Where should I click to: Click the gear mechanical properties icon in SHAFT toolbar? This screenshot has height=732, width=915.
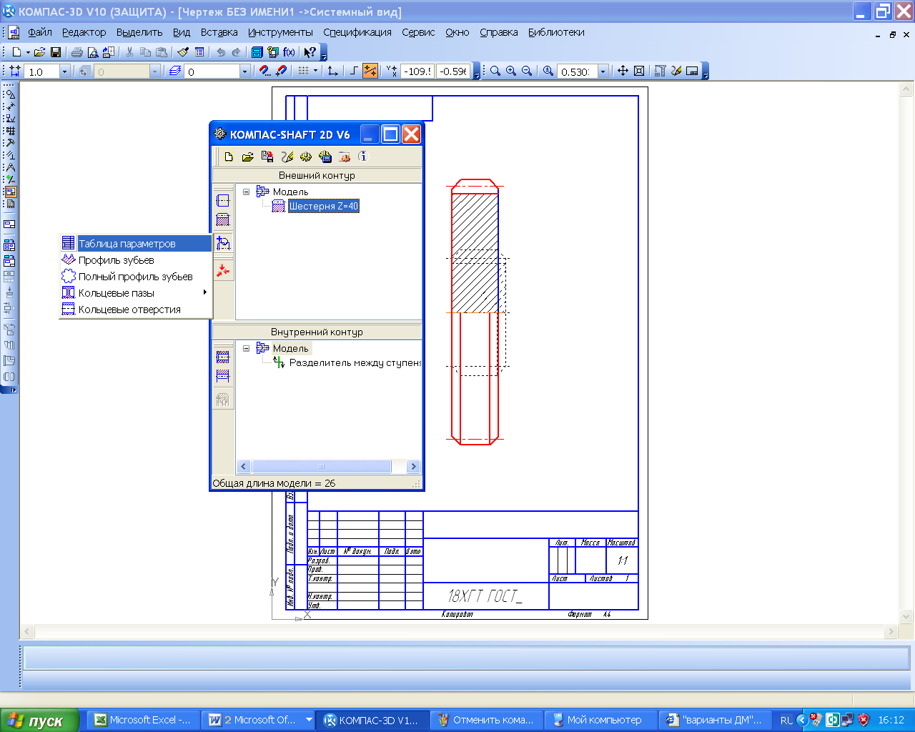306,157
